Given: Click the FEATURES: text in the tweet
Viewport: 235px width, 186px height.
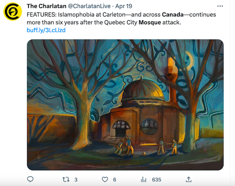Looking at the screenshot, I should pyautogui.click(x=42, y=14).
